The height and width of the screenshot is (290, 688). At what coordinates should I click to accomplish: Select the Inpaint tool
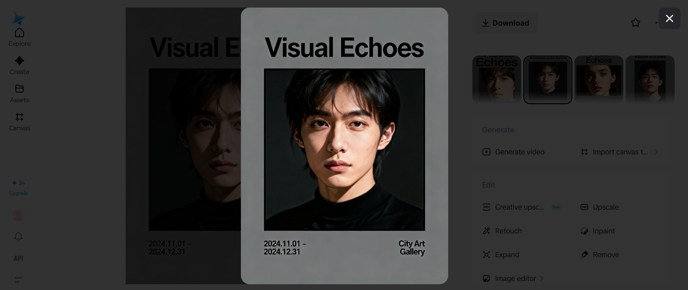coord(598,231)
